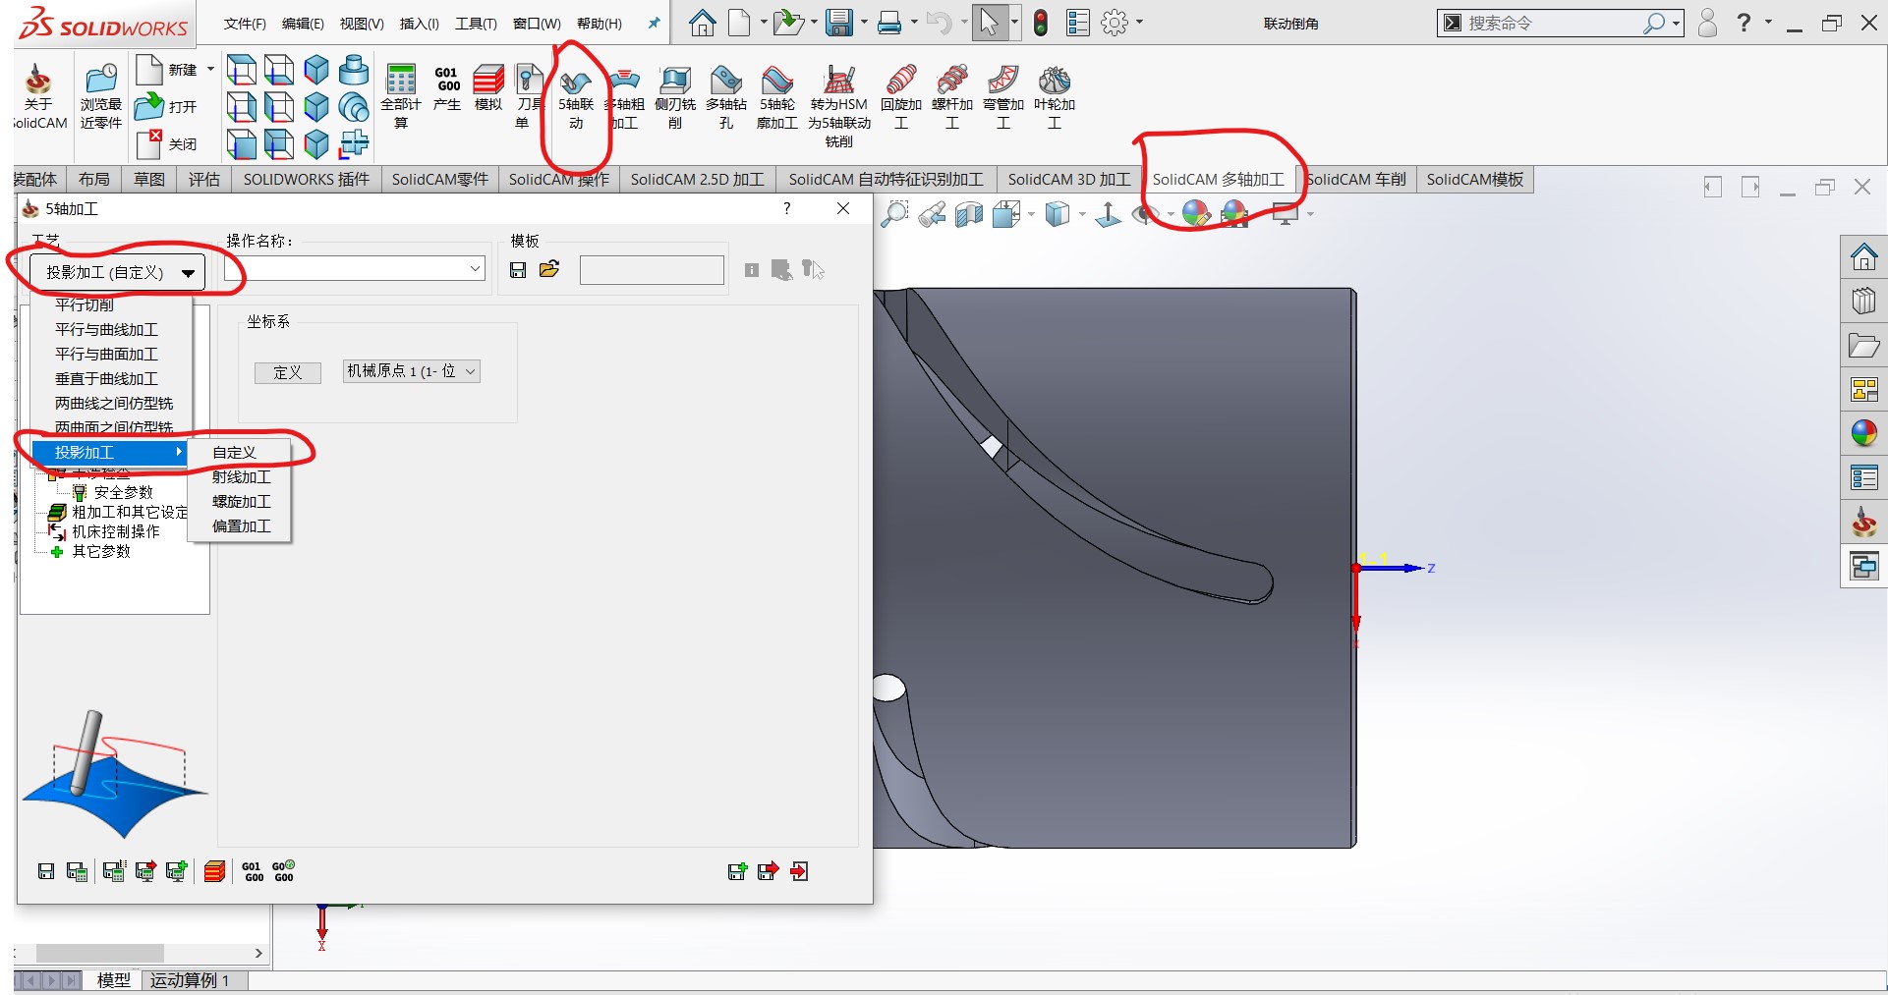The height and width of the screenshot is (995, 1888).
Task: Click the 弯管加工 port machining icon
Action: 1003,98
